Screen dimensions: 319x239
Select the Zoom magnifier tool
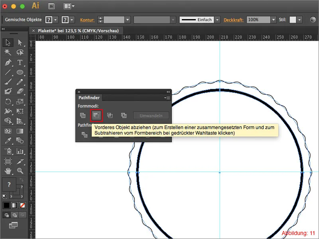click(x=20, y=171)
